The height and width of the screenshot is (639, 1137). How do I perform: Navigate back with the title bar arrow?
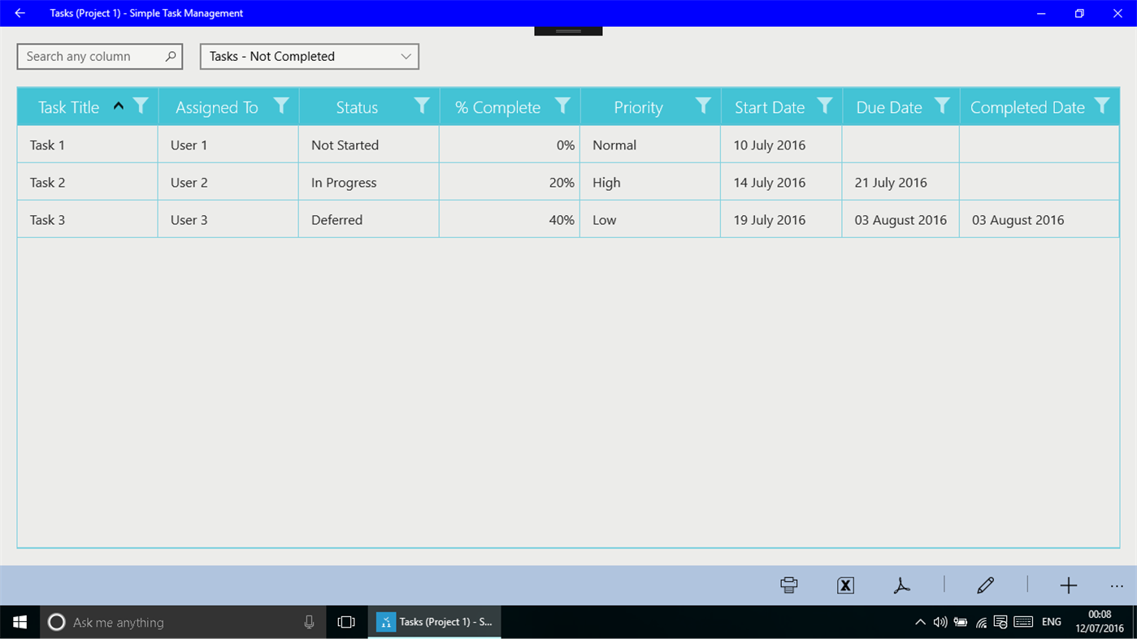coord(18,13)
